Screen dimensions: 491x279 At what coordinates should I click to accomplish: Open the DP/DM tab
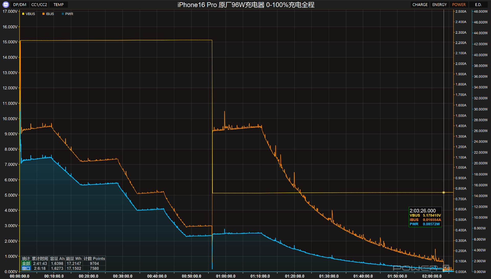point(20,5)
